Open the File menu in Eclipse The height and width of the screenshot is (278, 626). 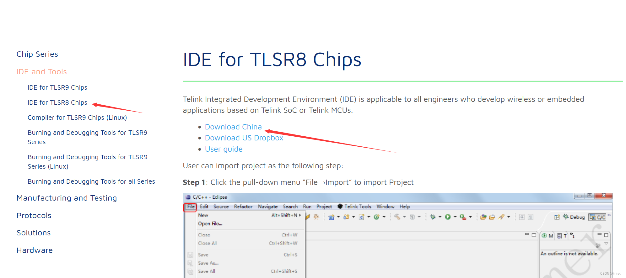pos(191,207)
